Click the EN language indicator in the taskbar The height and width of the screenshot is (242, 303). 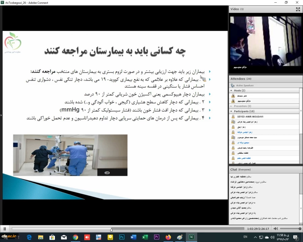[x=245, y=237]
